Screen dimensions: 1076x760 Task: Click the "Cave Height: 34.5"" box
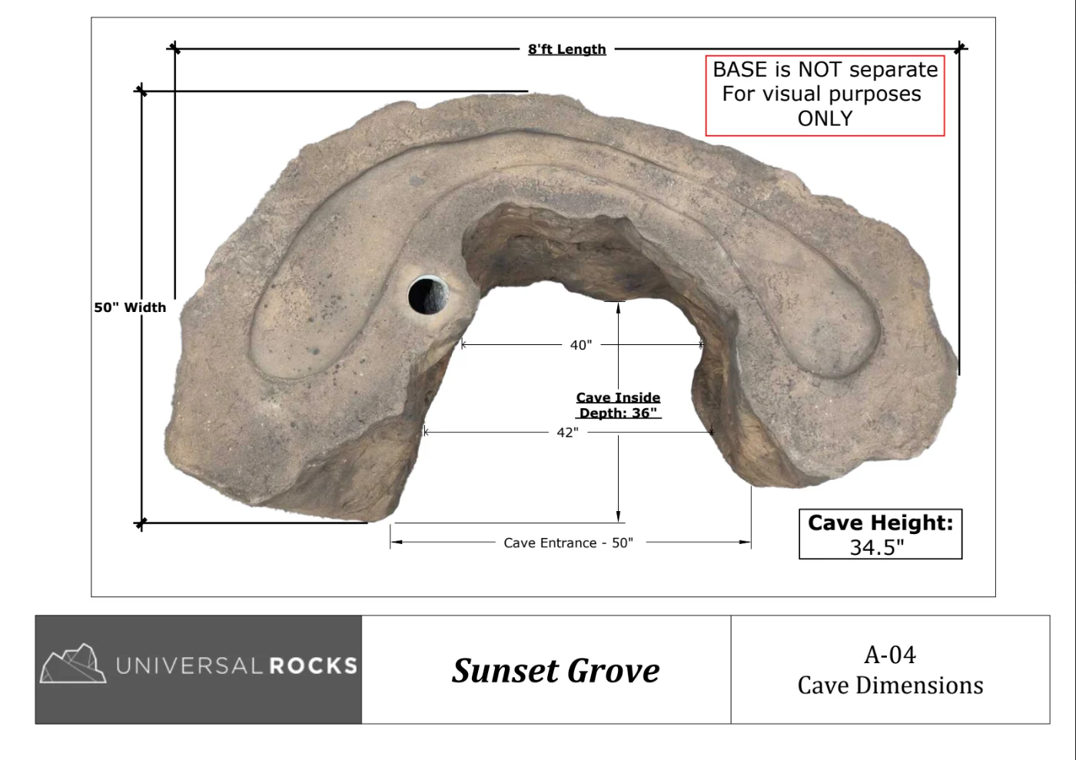tap(880, 534)
